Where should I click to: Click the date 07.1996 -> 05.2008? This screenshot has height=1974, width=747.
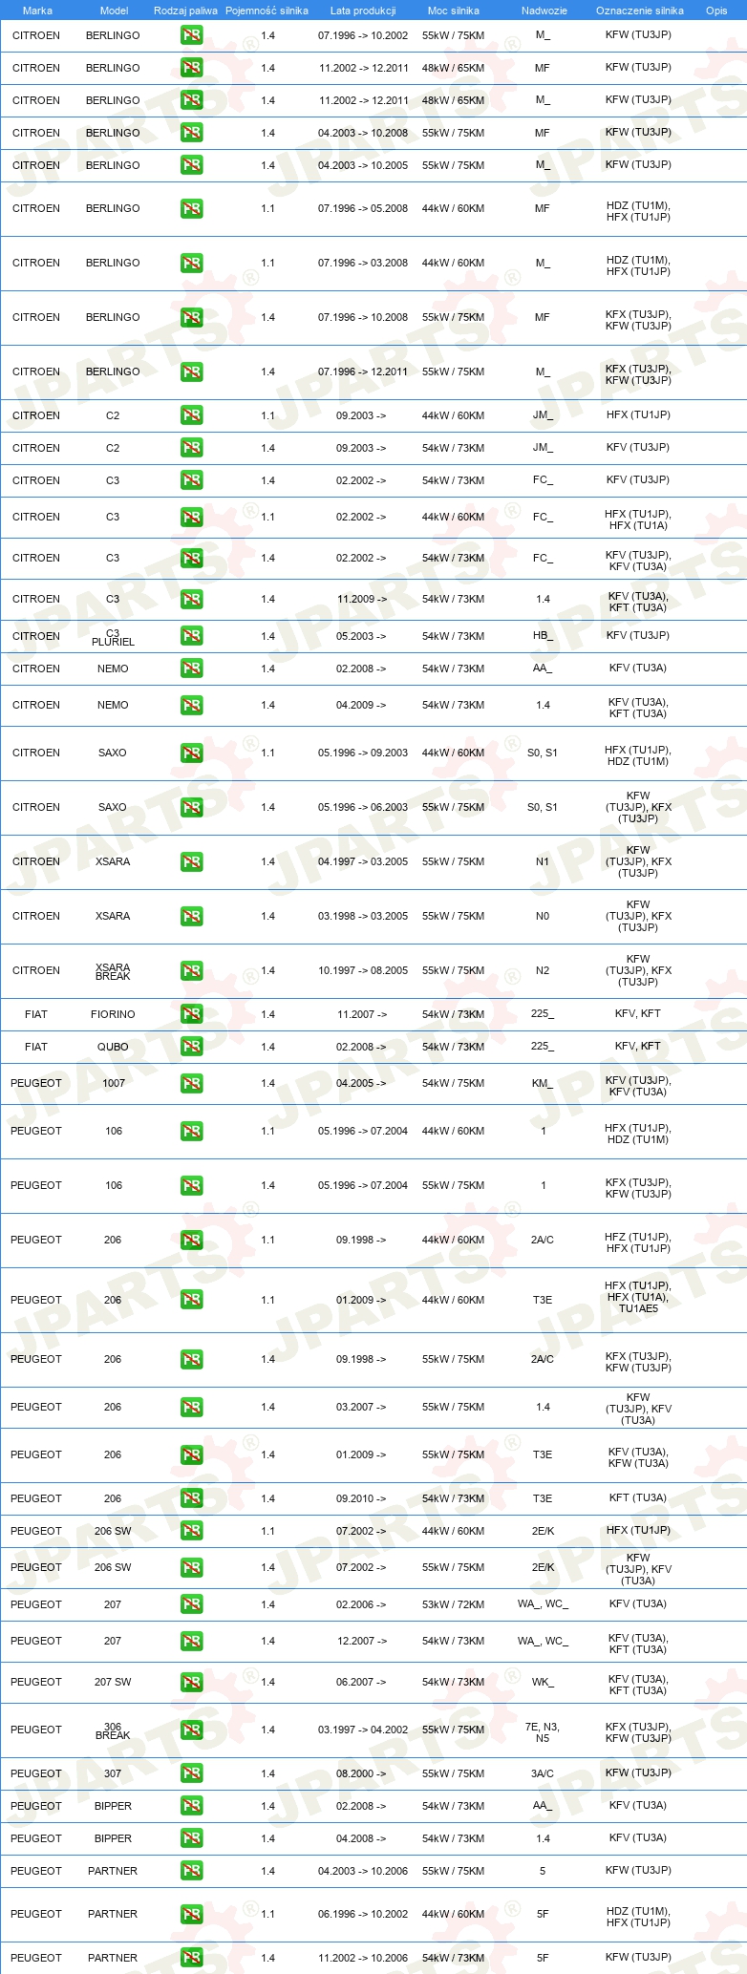tap(363, 208)
